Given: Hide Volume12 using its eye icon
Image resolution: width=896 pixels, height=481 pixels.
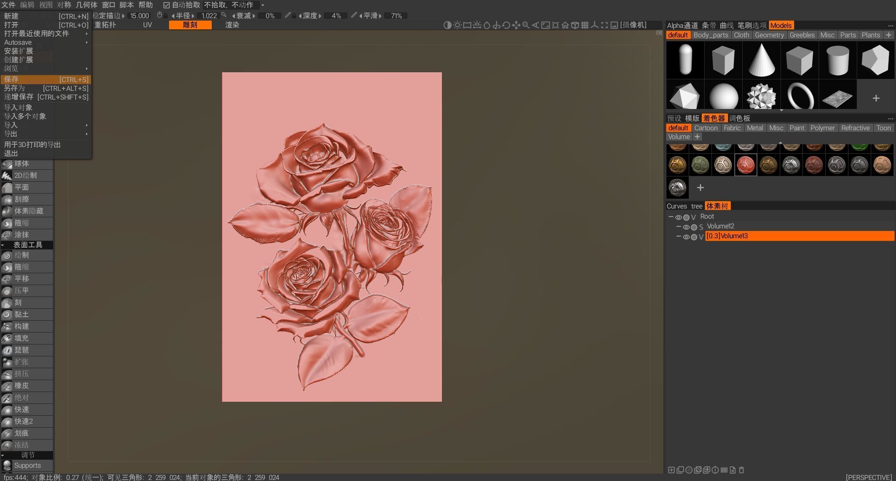Looking at the screenshot, I should pos(686,227).
